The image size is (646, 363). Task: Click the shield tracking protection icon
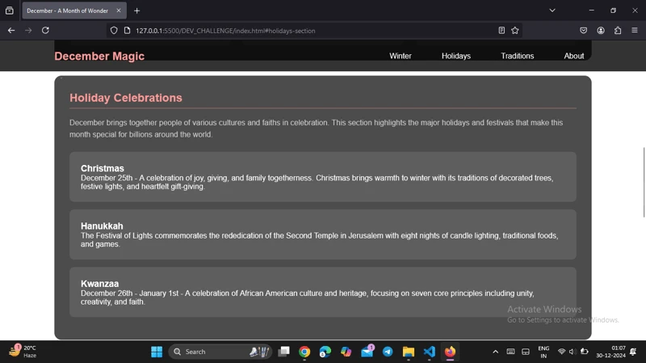(114, 31)
